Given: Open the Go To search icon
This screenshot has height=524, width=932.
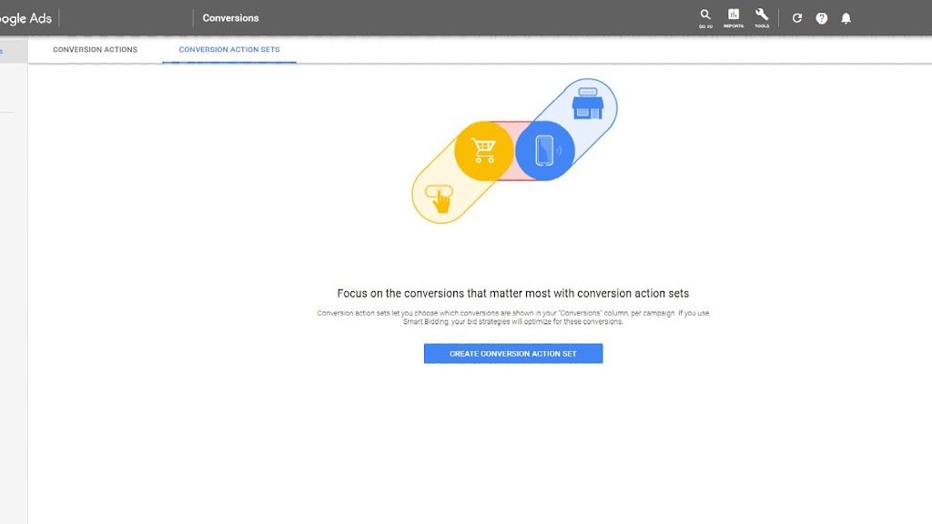Looking at the screenshot, I should coord(705,17).
